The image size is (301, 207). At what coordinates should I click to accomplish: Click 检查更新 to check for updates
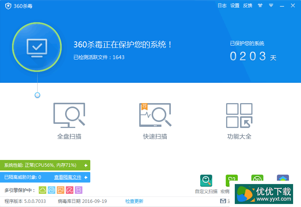pyautogui.click(x=134, y=201)
